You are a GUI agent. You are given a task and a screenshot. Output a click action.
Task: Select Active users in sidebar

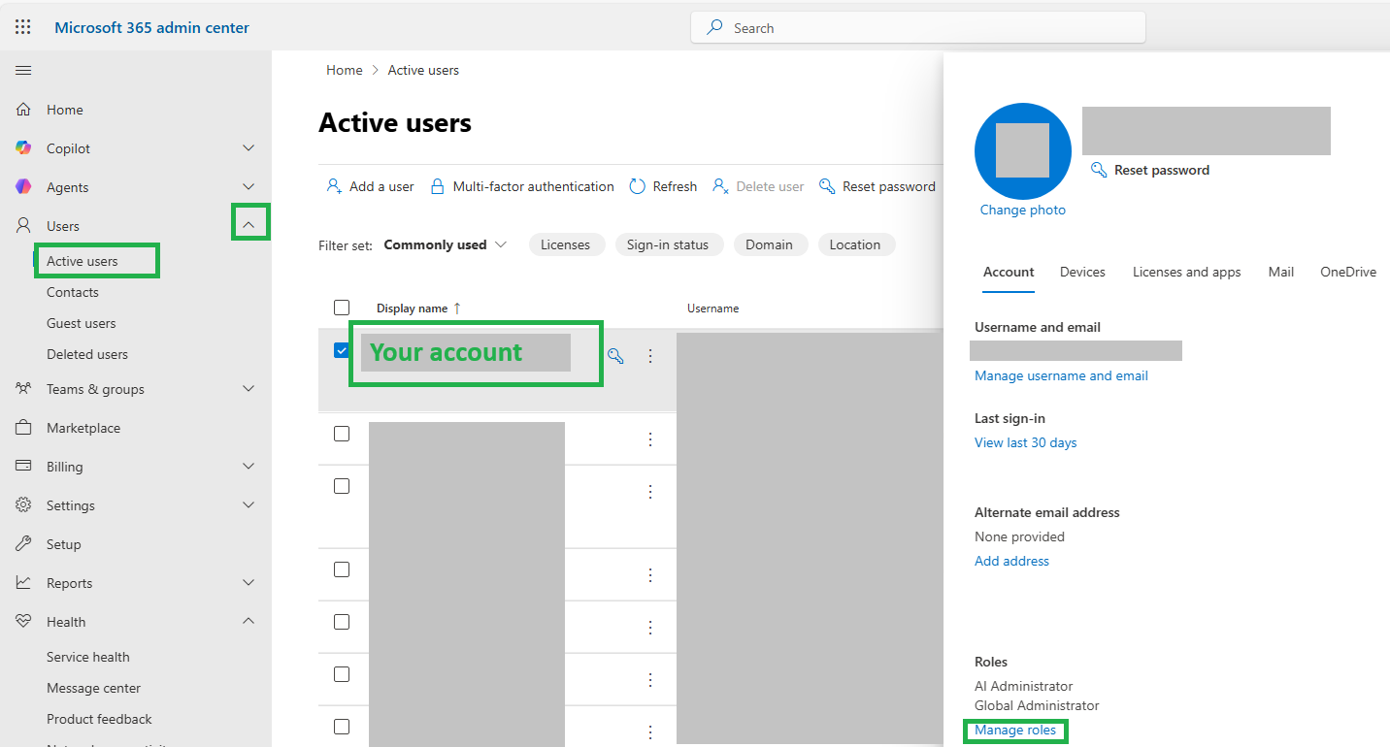83,261
